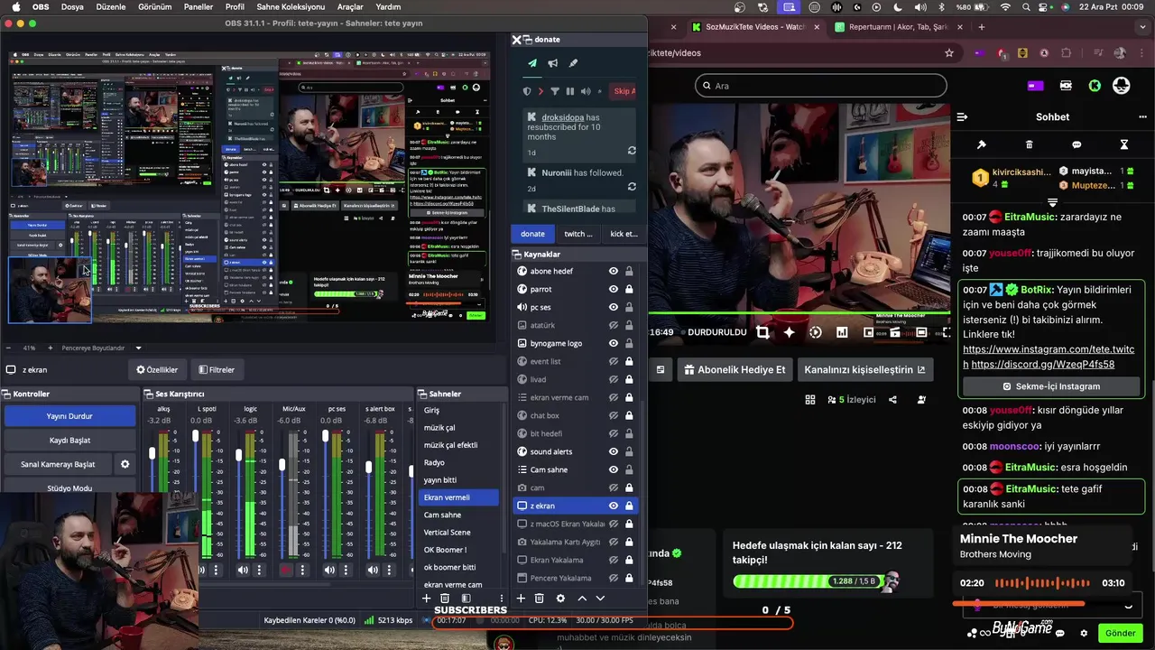Screen dimensions: 1155x650
Task: Open the Sekme-İçi Instagram link button
Action: coord(1051,386)
